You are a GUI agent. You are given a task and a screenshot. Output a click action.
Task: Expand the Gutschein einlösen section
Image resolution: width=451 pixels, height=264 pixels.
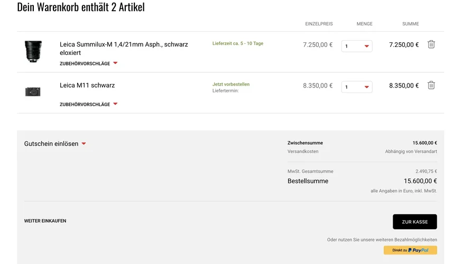[x=55, y=144]
